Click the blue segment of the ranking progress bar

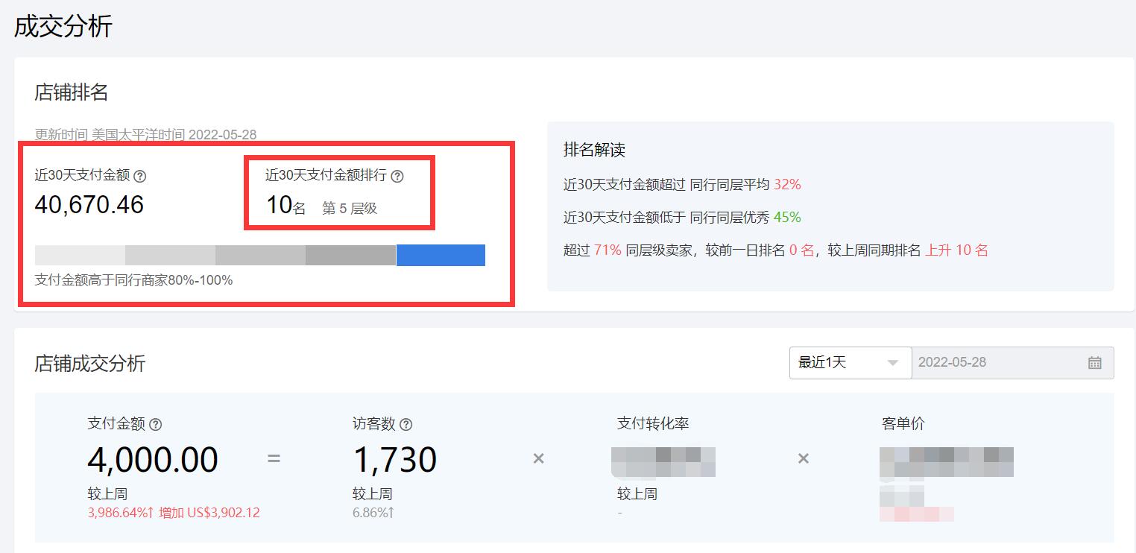pos(441,255)
